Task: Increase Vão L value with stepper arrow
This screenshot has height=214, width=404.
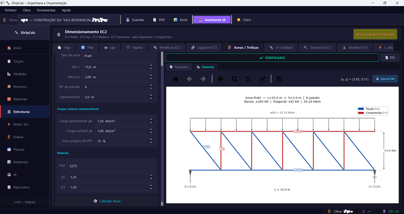Action: (151, 65)
